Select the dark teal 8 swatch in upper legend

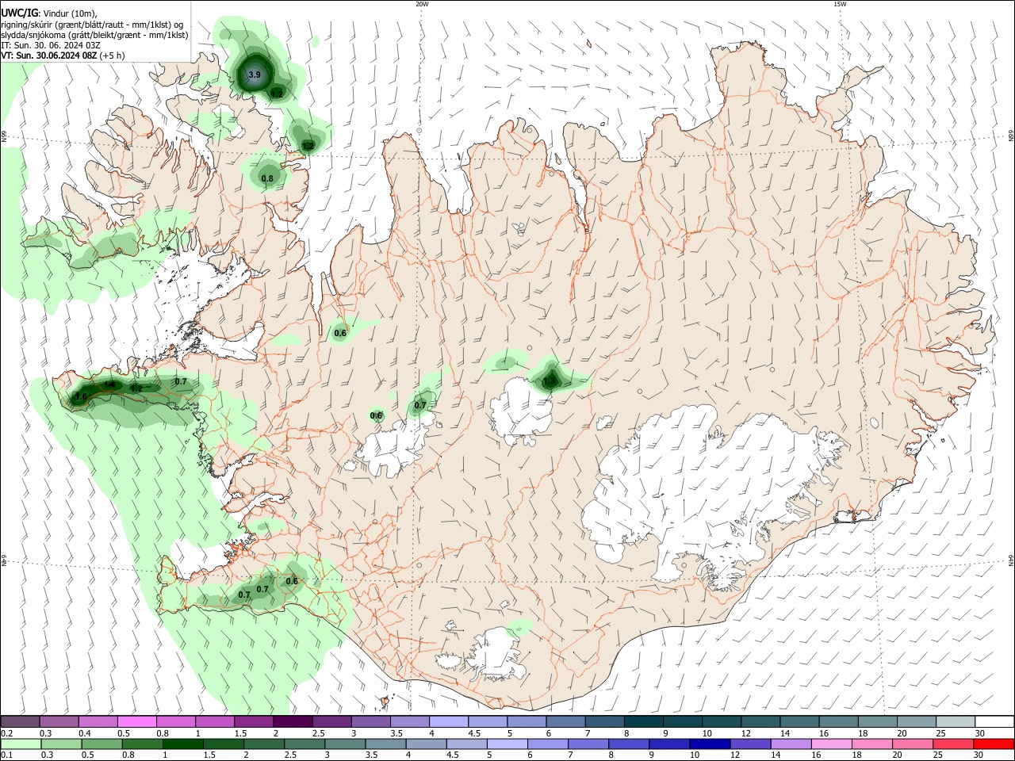point(643,721)
